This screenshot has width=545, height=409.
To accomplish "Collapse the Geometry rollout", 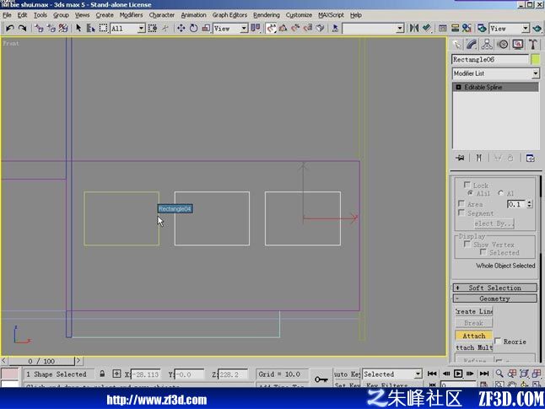I will click(x=494, y=299).
